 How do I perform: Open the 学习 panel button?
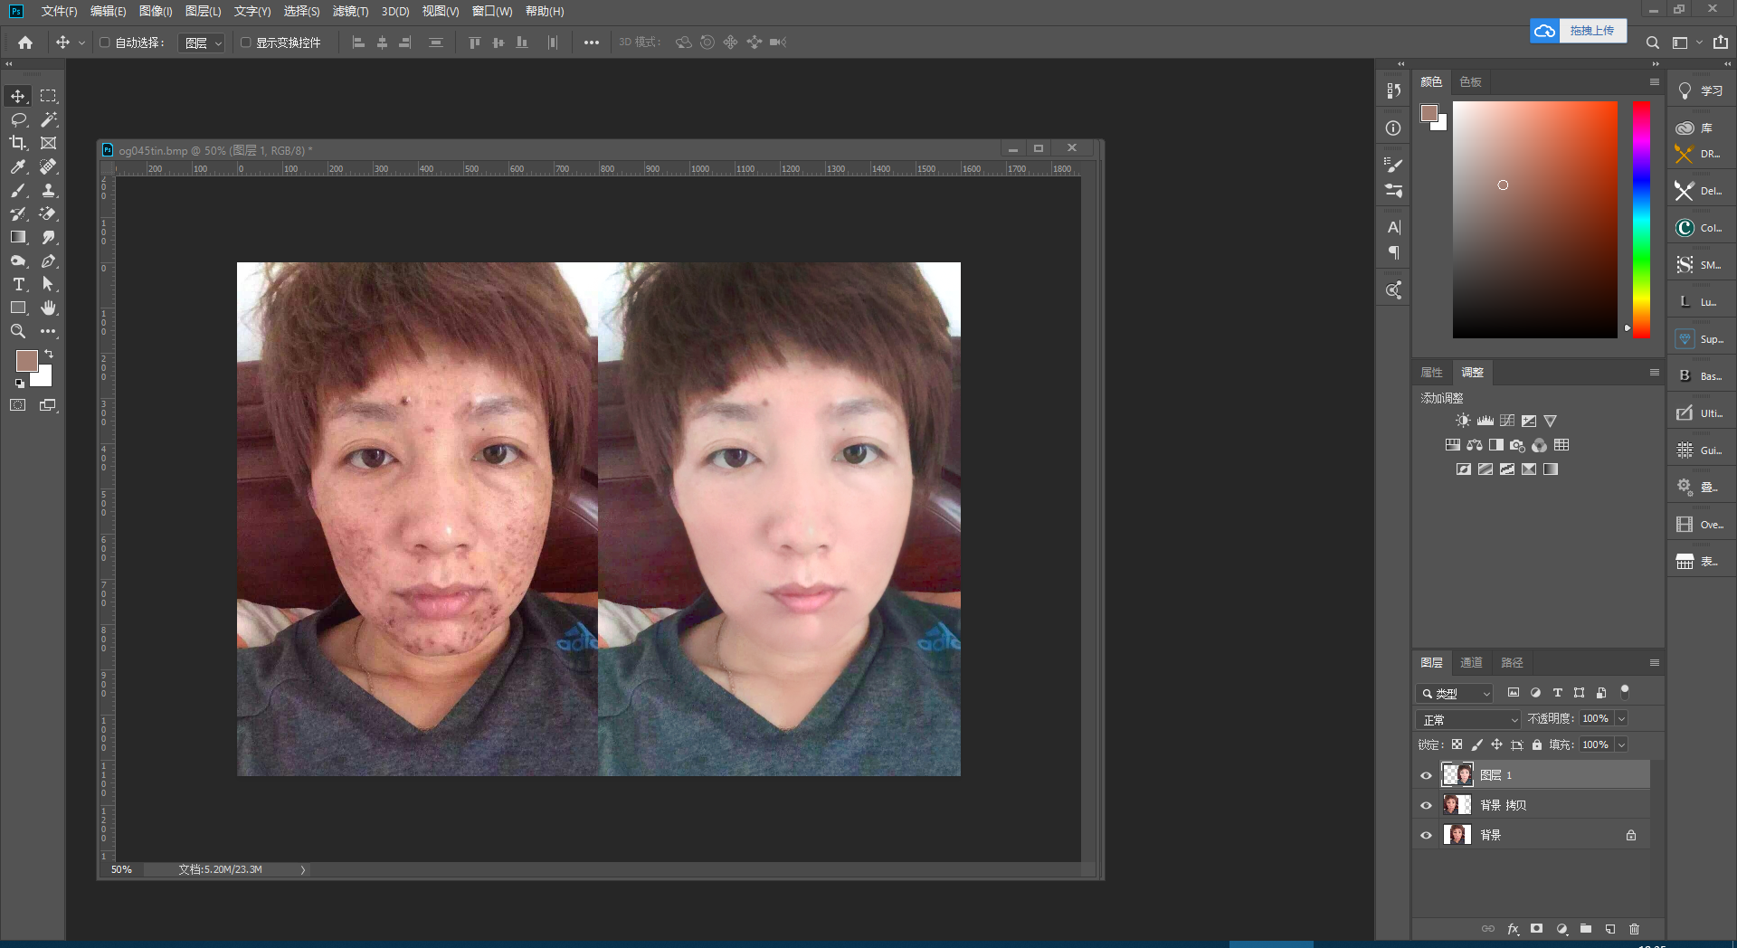(1701, 91)
